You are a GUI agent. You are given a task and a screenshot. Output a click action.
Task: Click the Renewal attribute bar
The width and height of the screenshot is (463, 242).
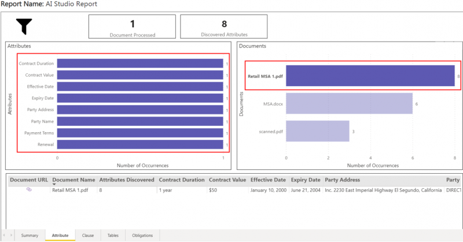[139, 144]
